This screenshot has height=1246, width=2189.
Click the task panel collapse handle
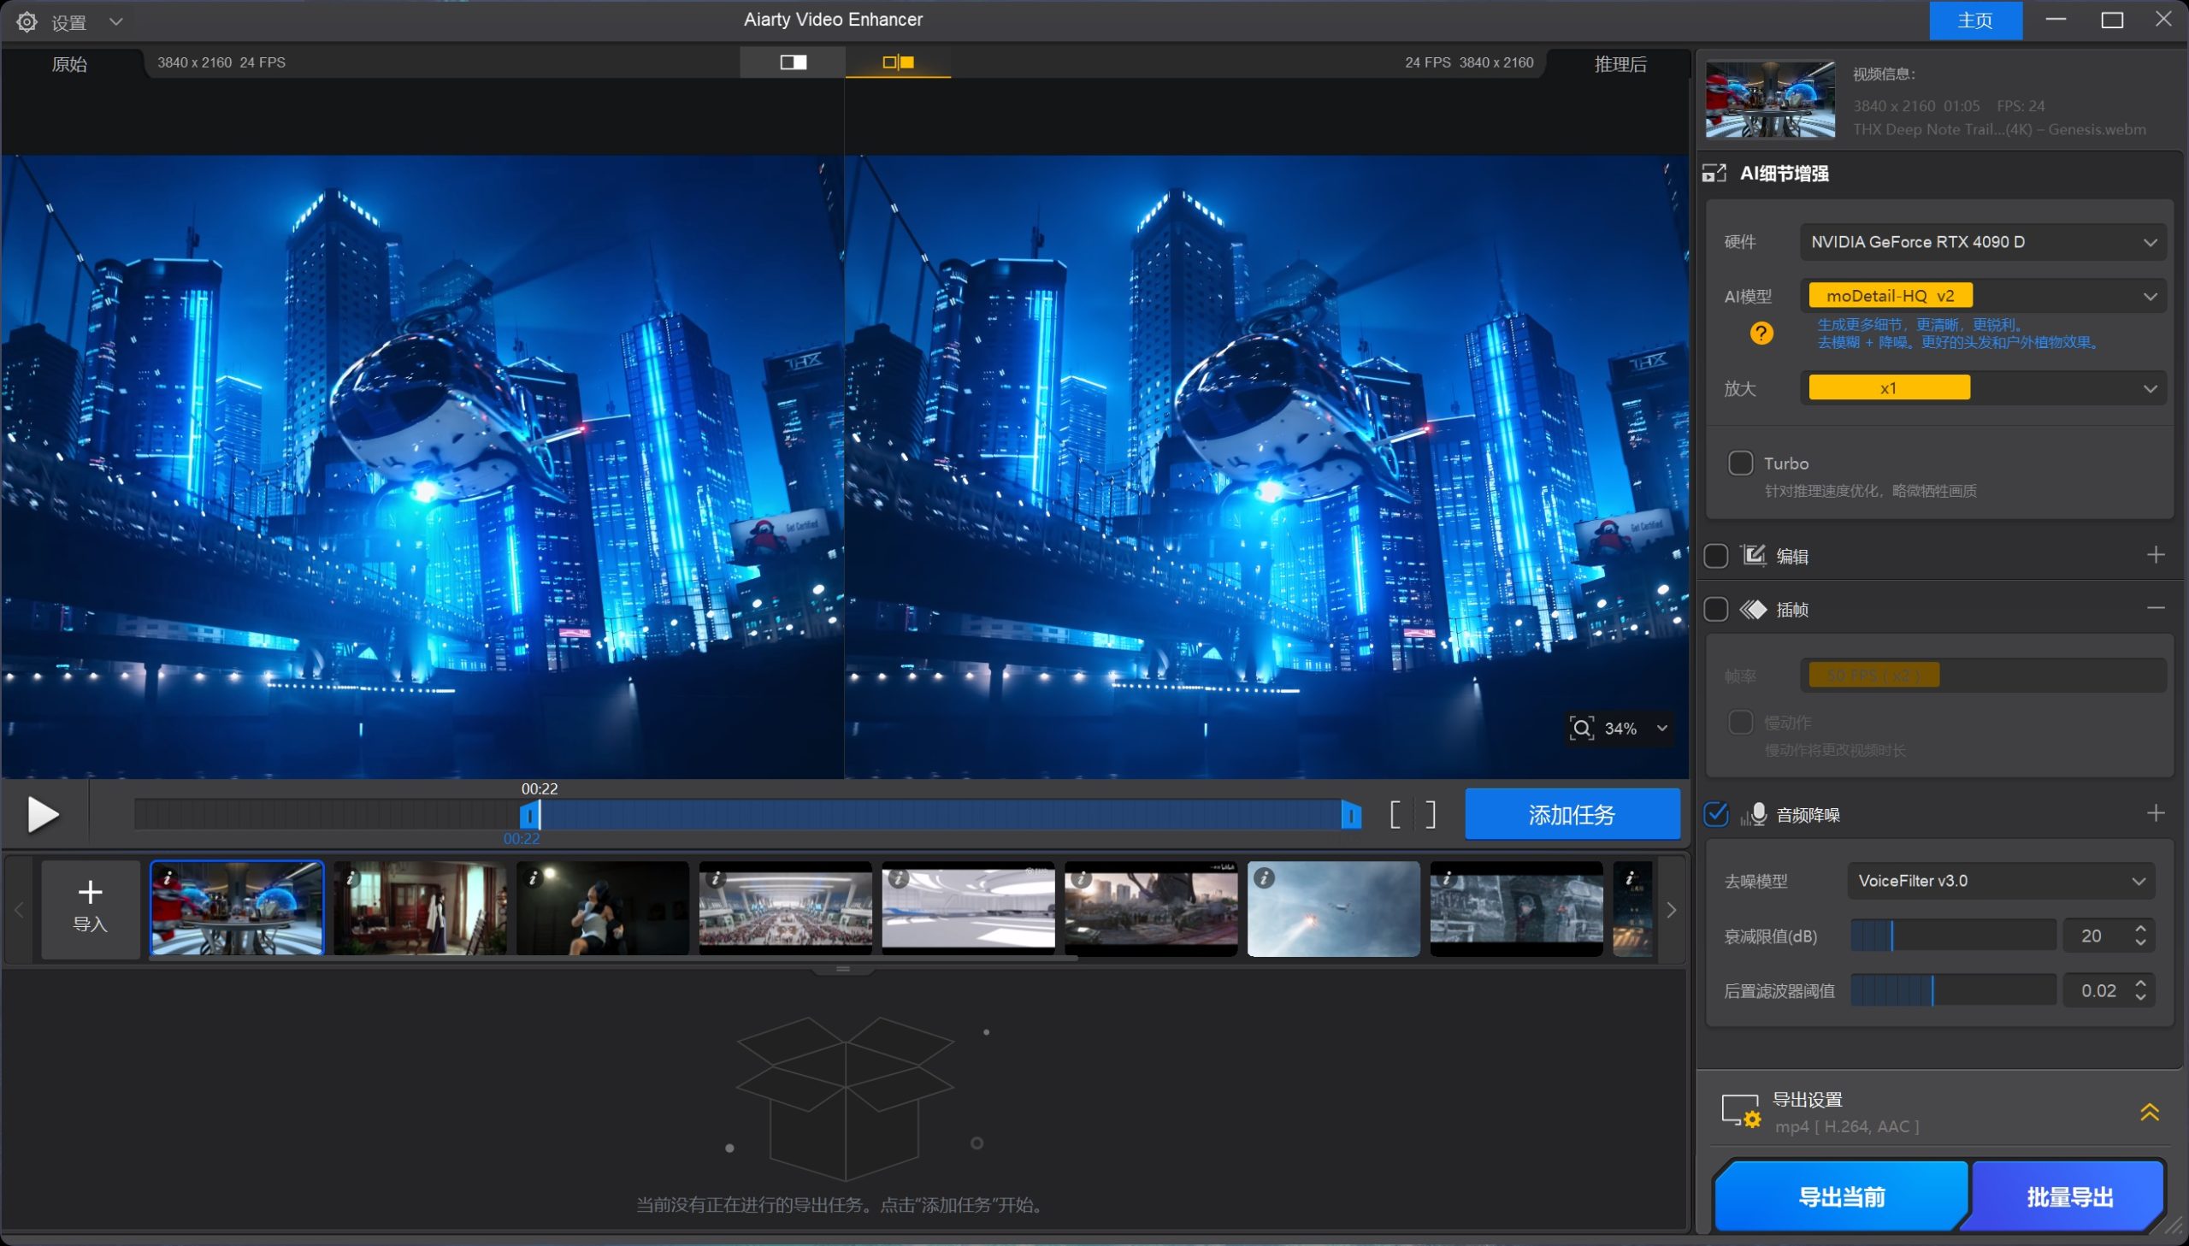pyautogui.click(x=842, y=969)
